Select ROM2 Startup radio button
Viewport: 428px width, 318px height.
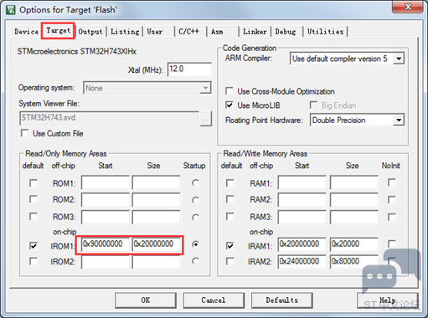click(x=195, y=200)
